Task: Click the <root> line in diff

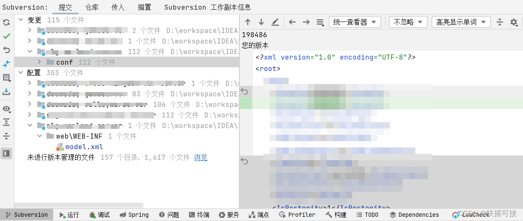Action: [x=268, y=68]
